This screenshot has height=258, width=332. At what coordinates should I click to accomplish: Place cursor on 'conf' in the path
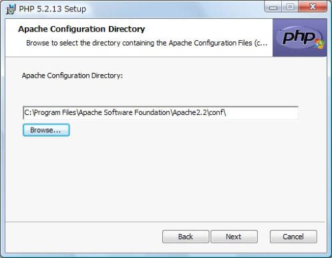tap(216, 112)
